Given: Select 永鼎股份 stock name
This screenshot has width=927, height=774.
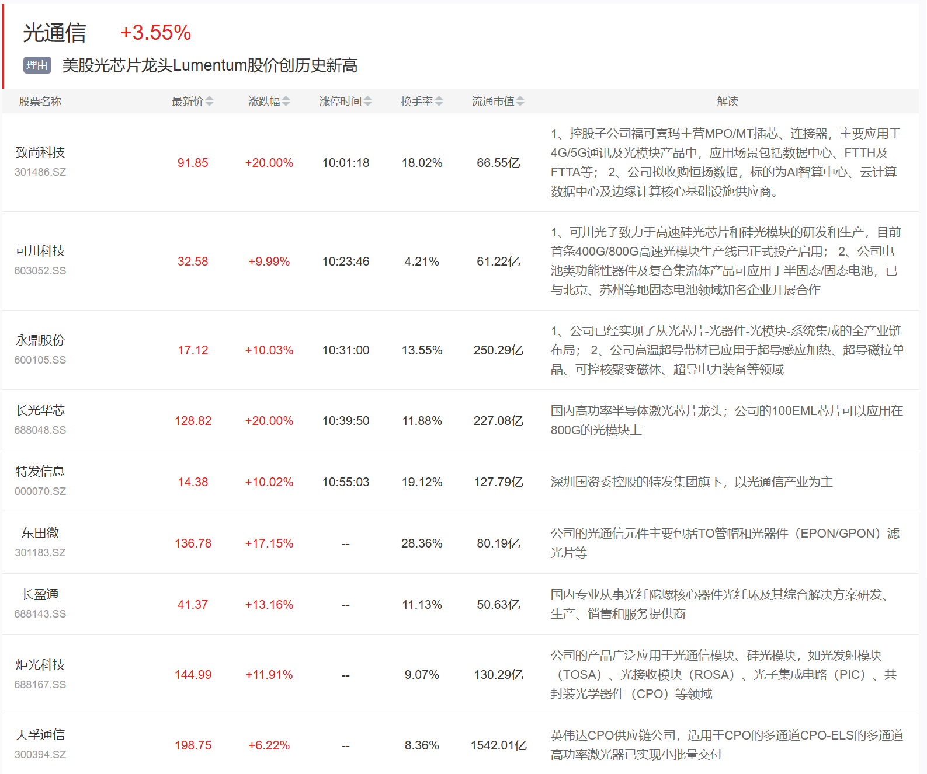Looking at the screenshot, I should click(40, 340).
